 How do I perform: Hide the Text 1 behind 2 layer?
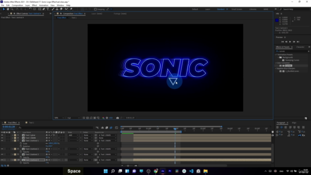coord(2,149)
